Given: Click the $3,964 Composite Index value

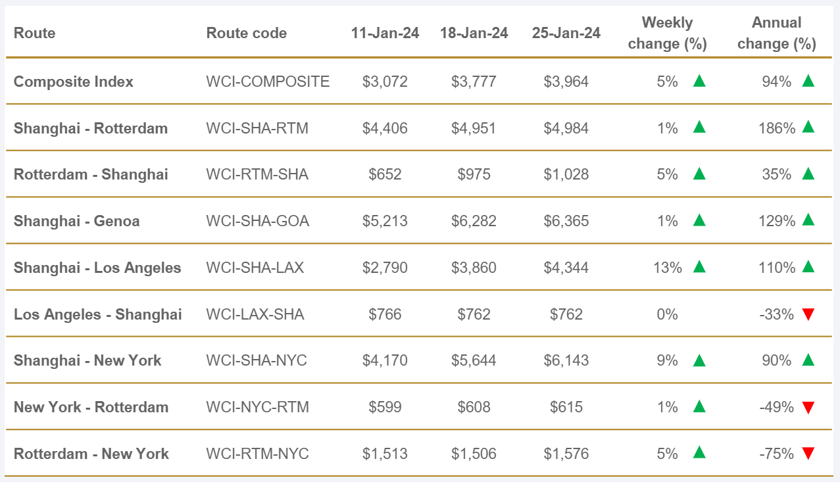Looking at the screenshot, I should tap(566, 82).
